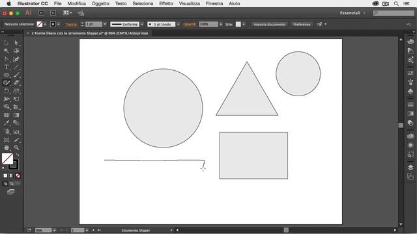417x234 pixels.
Task: Select the Perspective Grid tool
Action: tap(16, 107)
